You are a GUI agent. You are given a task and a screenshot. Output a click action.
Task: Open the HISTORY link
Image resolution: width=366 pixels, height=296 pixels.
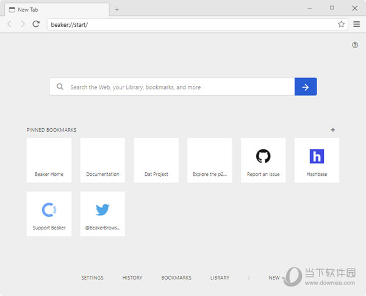tap(132, 278)
